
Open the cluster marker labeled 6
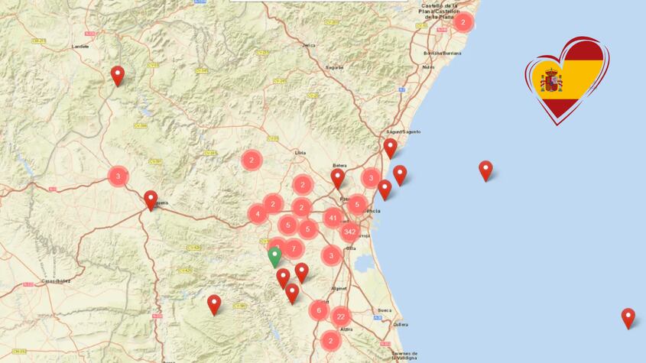(319, 310)
